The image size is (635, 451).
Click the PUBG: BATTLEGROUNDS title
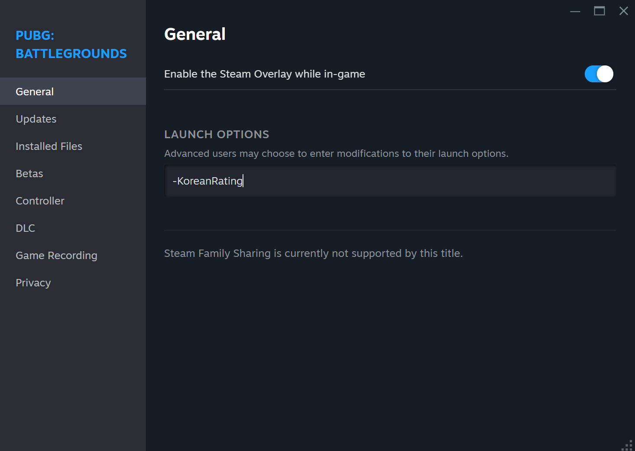pos(71,45)
